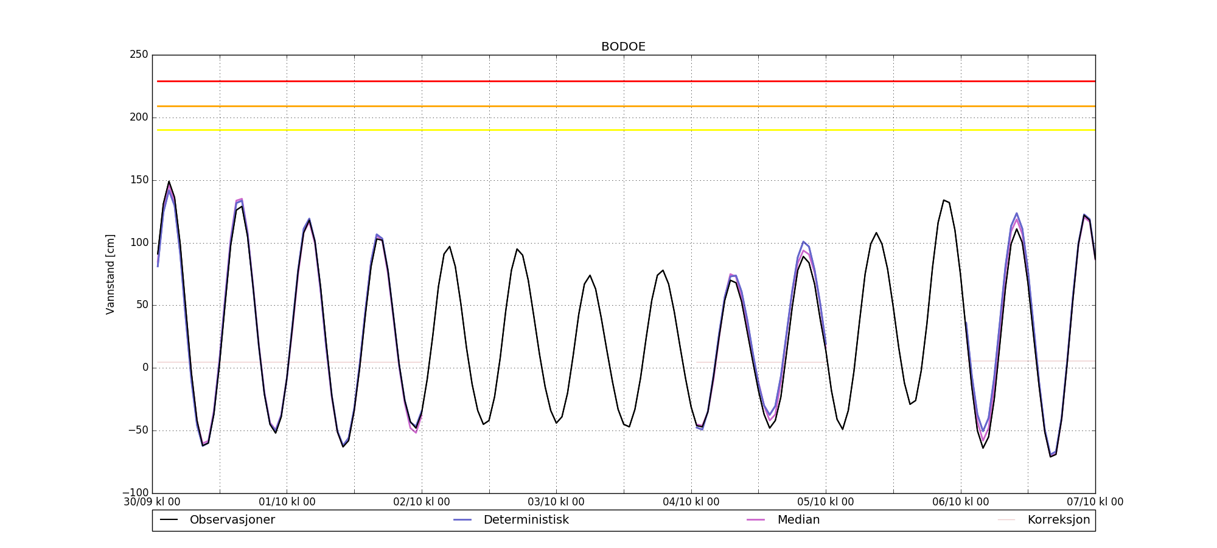Image resolution: width=1217 pixels, height=548 pixels.
Task: Select the Observasjoner legend label
Action: pos(232,520)
